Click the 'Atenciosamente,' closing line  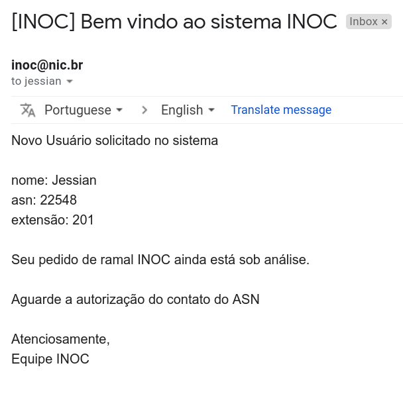click(x=60, y=339)
